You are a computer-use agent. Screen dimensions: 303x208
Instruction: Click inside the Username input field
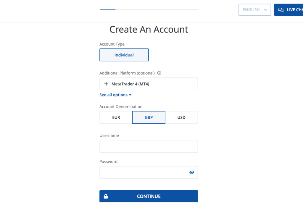click(149, 146)
